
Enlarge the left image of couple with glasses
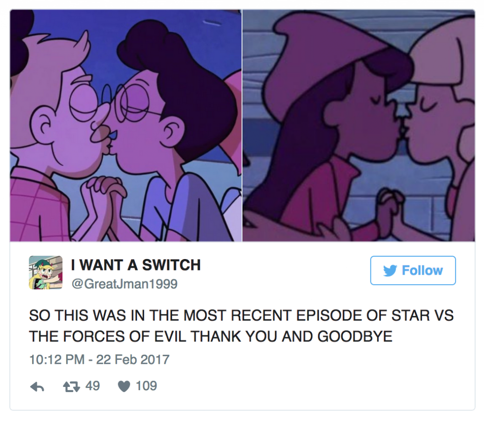pos(126,125)
